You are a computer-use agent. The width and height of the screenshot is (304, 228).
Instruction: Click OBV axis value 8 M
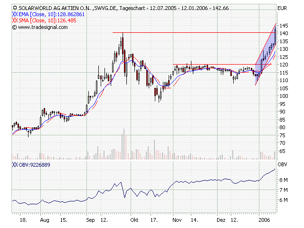(283, 180)
